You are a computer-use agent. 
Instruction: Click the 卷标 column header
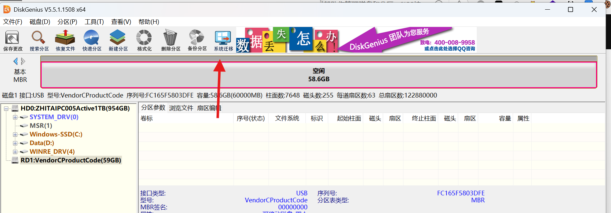click(186, 118)
